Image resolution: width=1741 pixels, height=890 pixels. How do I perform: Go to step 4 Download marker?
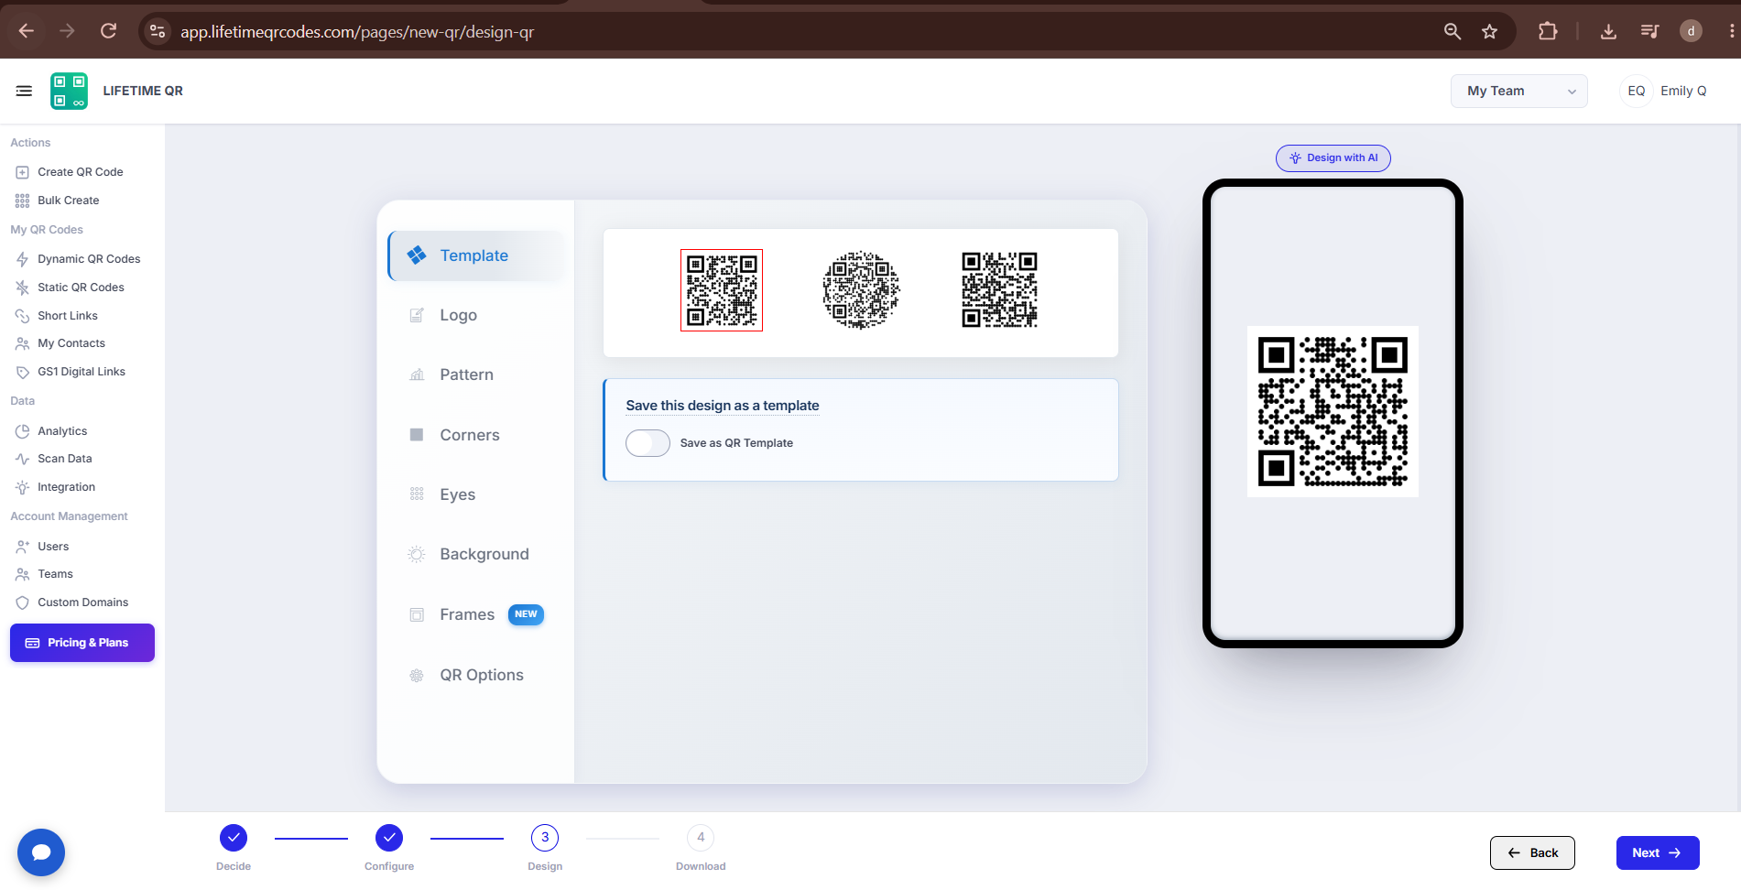[701, 838]
